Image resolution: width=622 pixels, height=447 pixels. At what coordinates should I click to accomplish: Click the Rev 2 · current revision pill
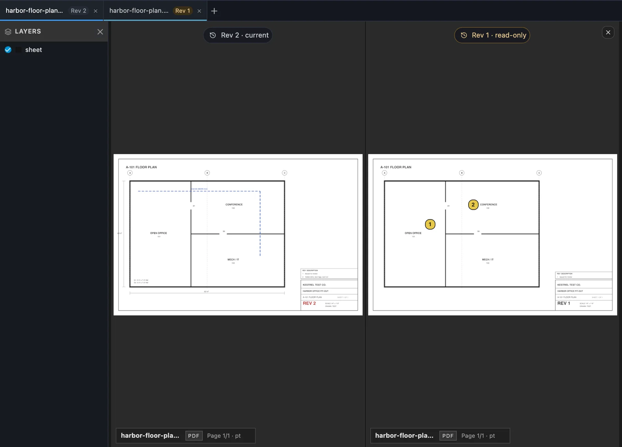point(238,35)
